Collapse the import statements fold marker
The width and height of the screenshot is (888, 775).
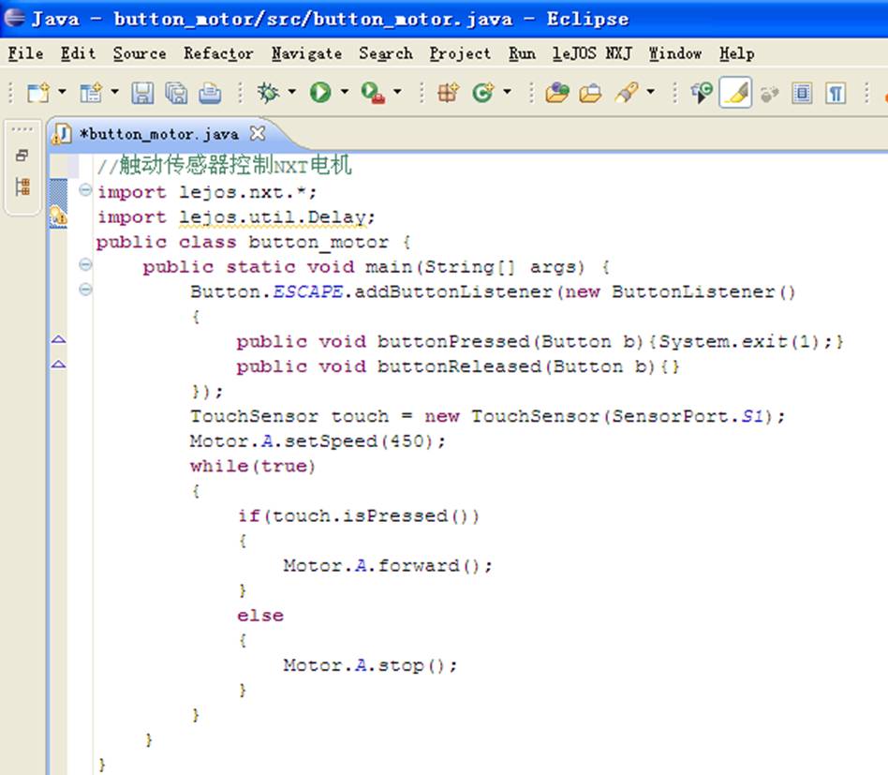(85, 190)
